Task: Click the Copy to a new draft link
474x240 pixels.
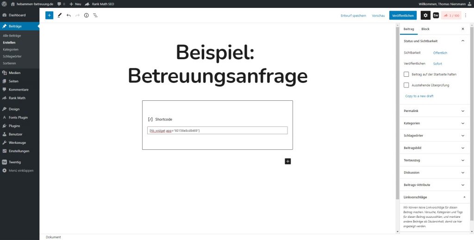Action: pyautogui.click(x=419, y=96)
